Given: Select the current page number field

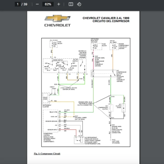Looking at the screenshot, I should pos(17,4).
